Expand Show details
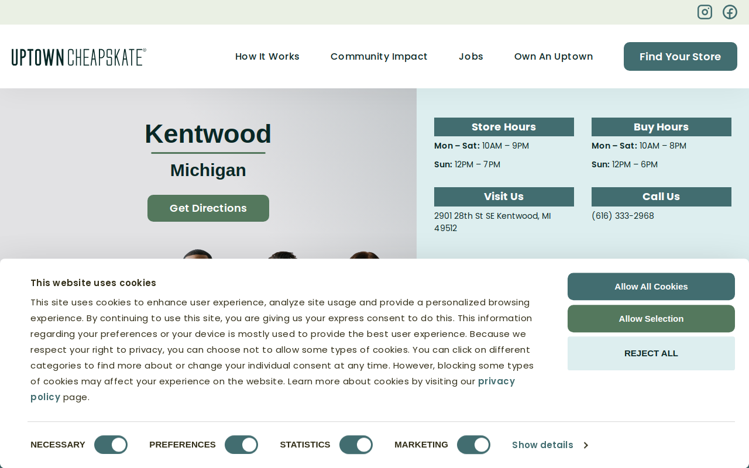This screenshot has height=468, width=749. 550,445
